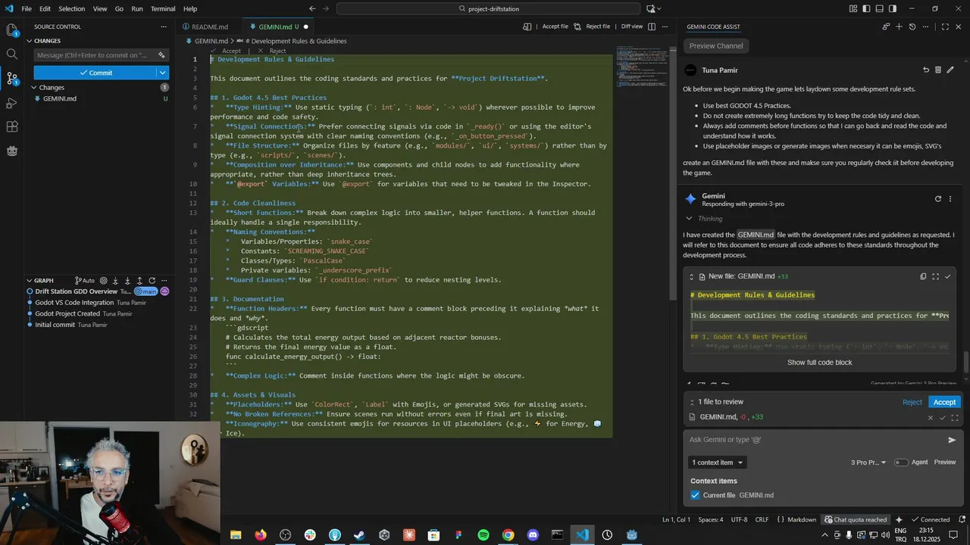Click the Source Control activity bar icon
The height and width of the screenshot is (545, 970).
(x=11, y=78)
